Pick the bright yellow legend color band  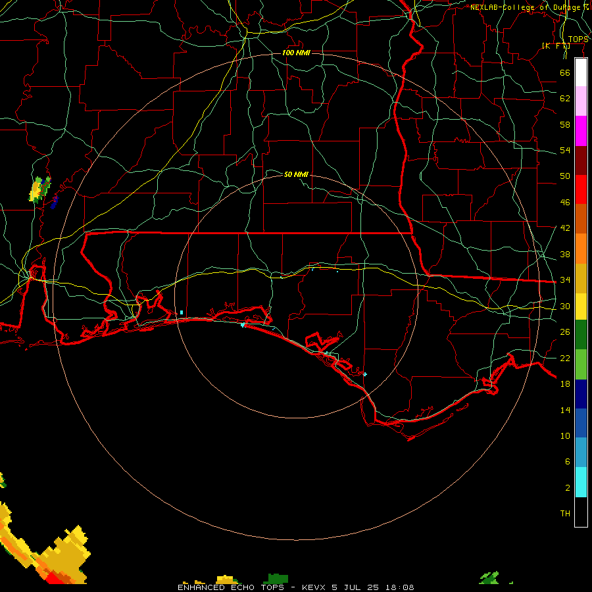581,306
